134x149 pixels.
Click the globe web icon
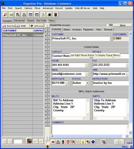pos(93,142)
